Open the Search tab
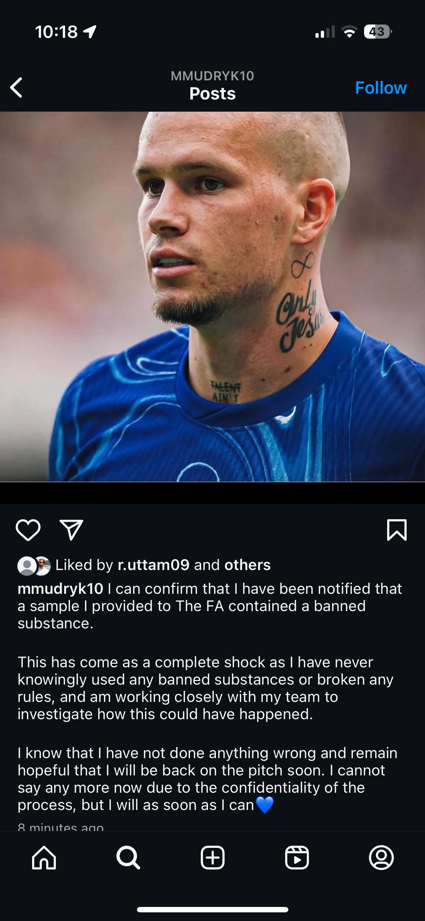 coord(128,858)
